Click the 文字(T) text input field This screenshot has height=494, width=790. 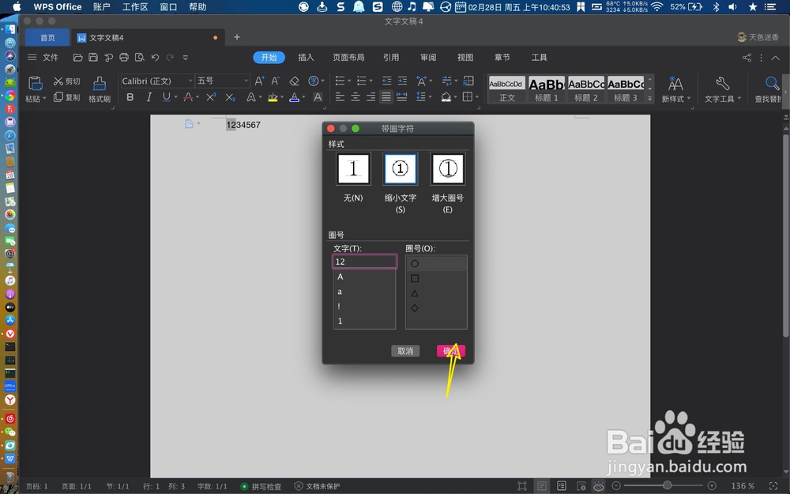364,262
